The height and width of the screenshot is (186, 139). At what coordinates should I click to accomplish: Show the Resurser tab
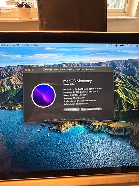(90, 69)
